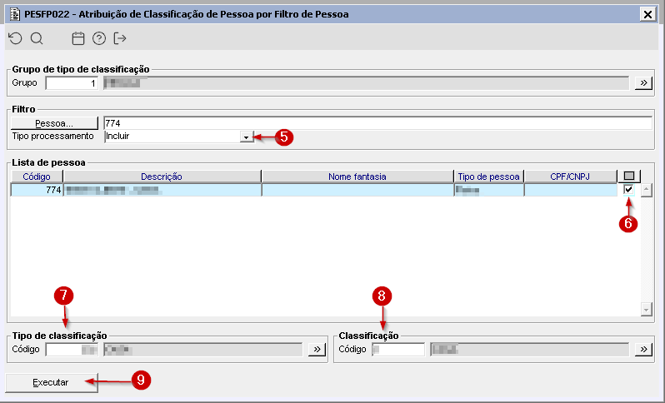Click the list scrollbar down arrow
665x403 pixels.
646,310
